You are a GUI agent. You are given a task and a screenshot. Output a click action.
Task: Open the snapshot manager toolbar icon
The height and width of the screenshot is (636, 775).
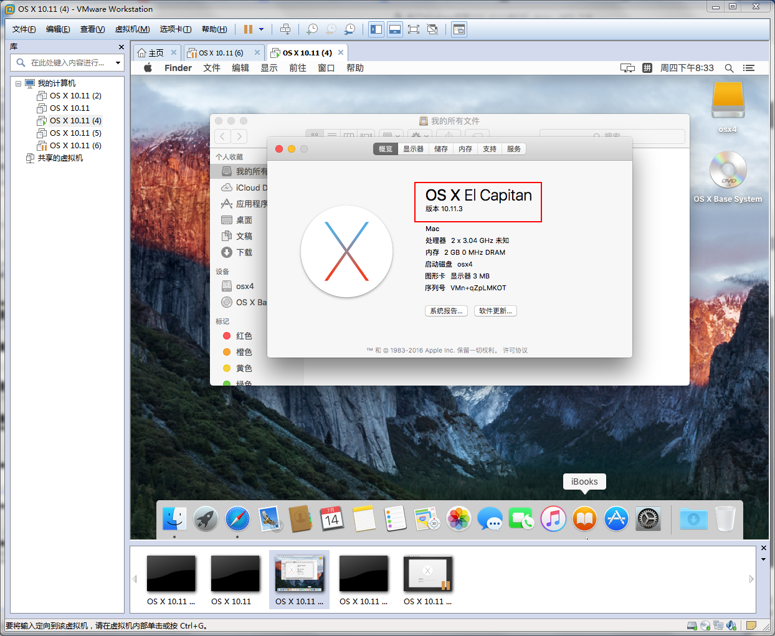pyautogui.click(x=349, y=29)
